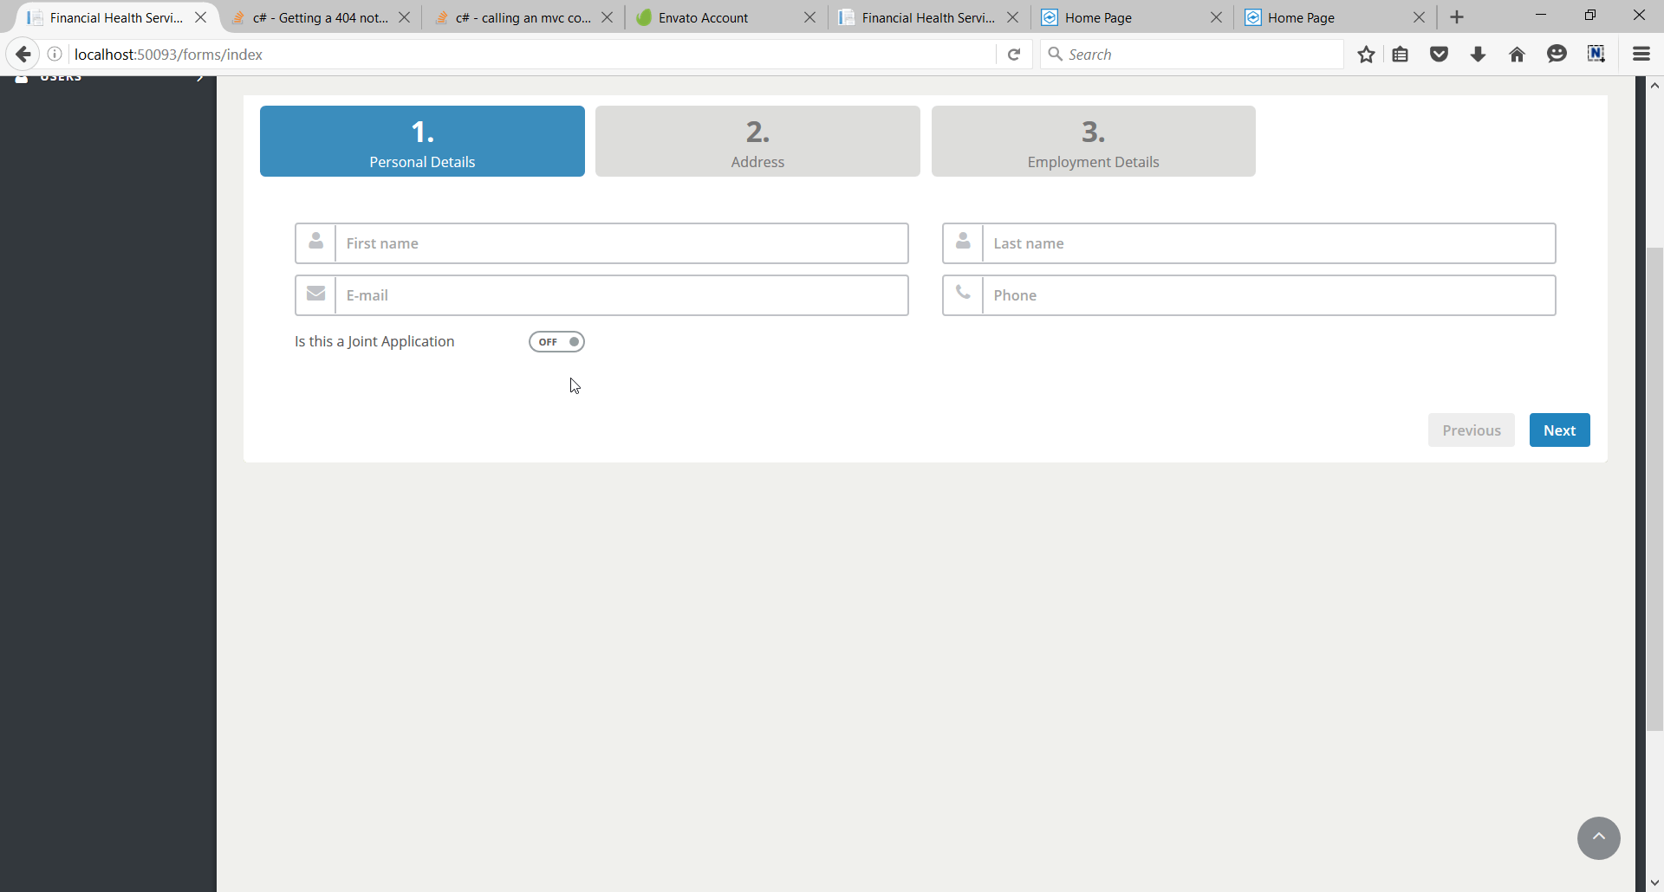Open the bookmarks list icon
1664x892 pixels.
tap(1401, 55)
